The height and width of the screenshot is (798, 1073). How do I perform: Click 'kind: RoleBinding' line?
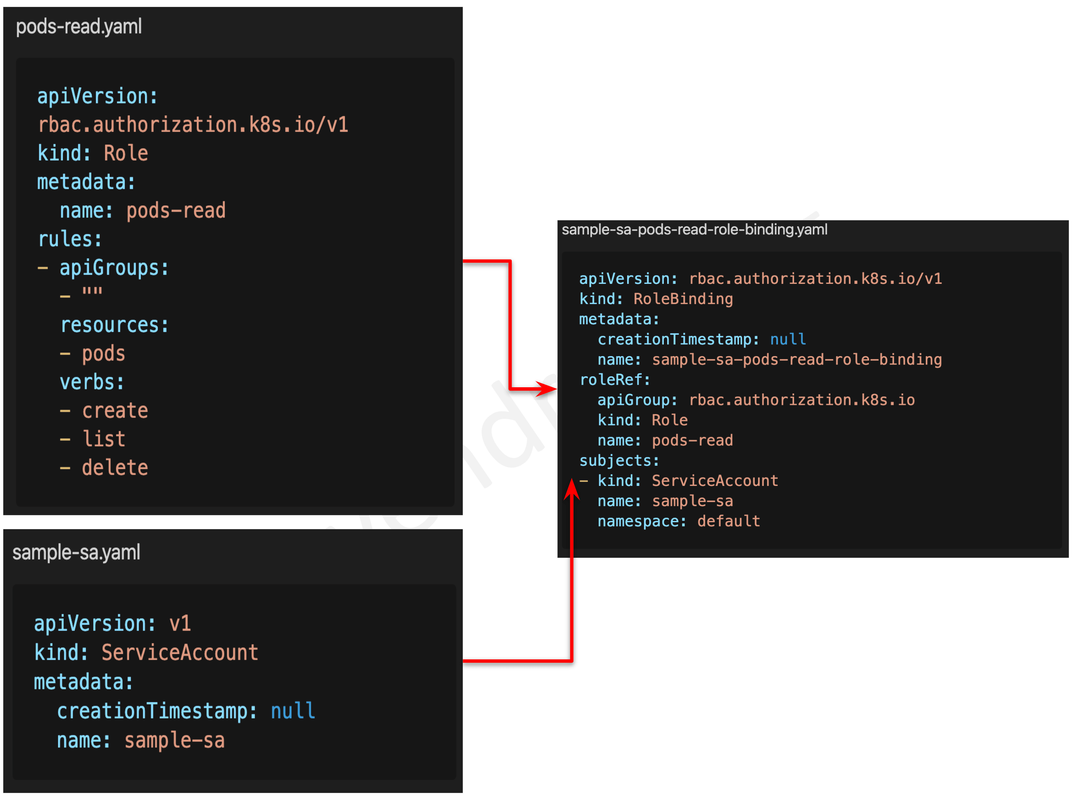pos(656,299)
